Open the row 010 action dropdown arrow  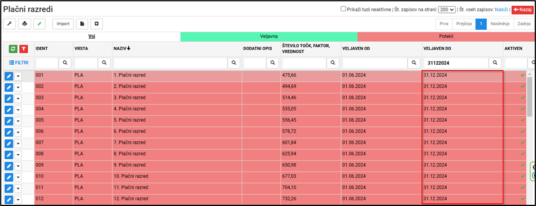coord(18,177)
